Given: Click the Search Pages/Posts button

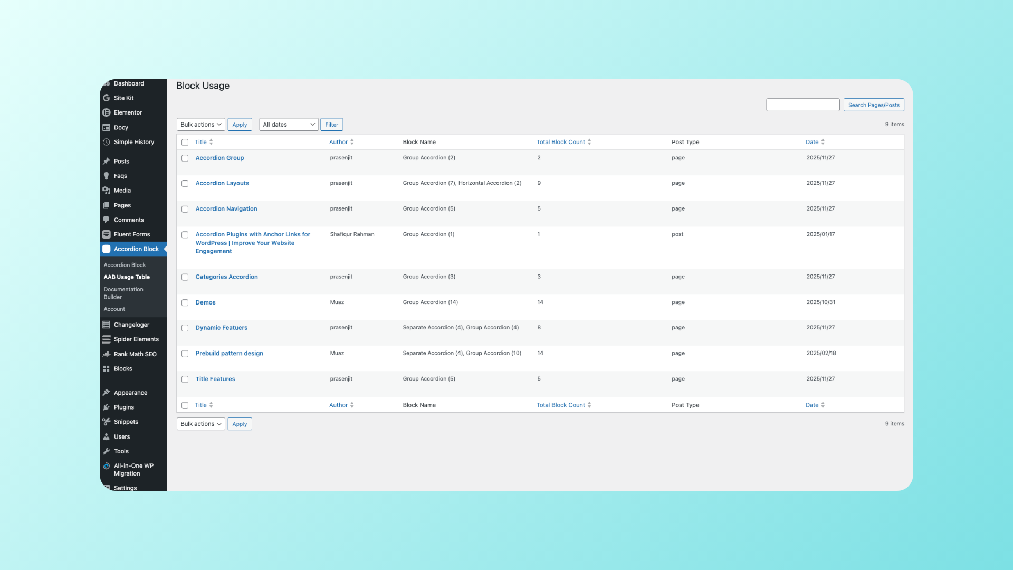Looking at the screenshot, I should click(873, 104).
